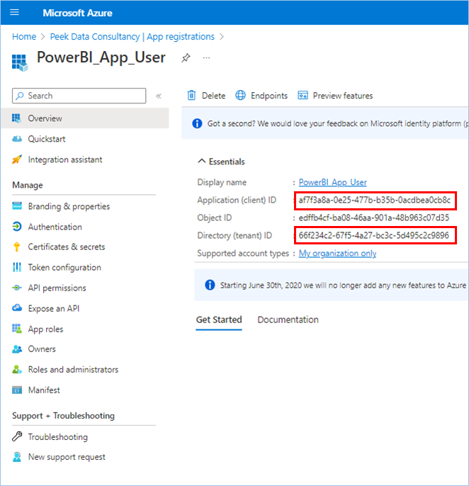
Task: Switch to the Documentation tab
Action: click(288, 320)
